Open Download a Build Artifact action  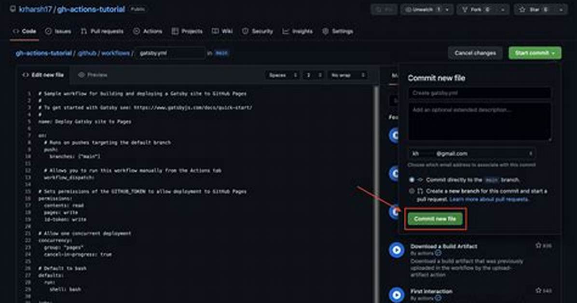[x=444, y=246]
